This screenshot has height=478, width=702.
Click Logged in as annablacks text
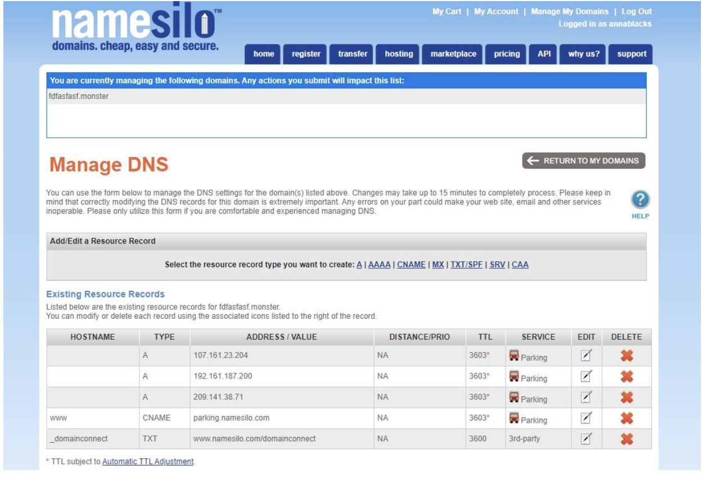[x=605, y=24]
